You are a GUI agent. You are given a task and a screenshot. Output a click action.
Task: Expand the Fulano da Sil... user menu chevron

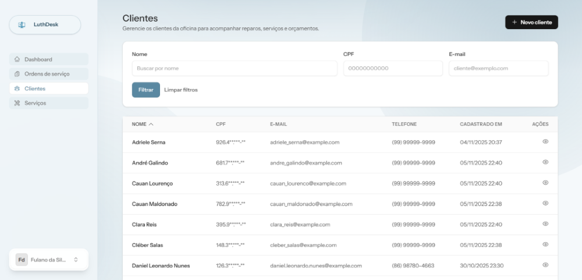point(76,260)
